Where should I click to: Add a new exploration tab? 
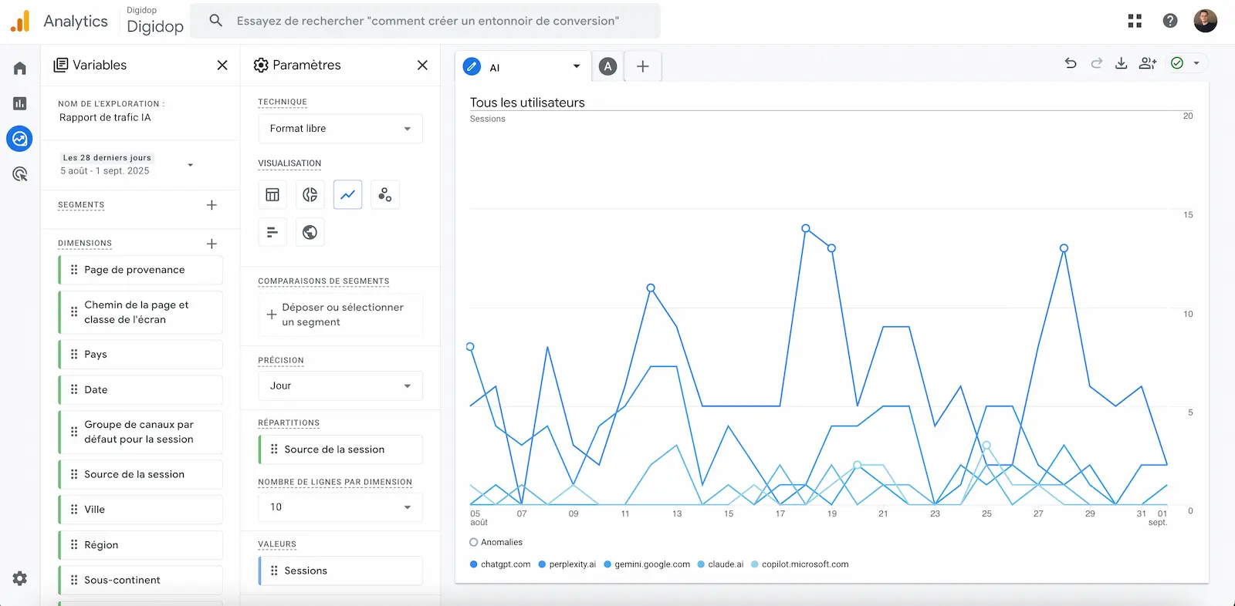[x=643, y=67]
